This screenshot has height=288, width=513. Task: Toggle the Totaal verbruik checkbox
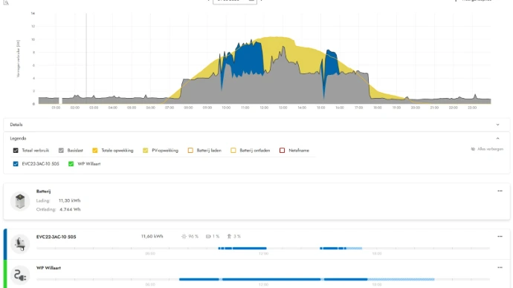point(16,151)
